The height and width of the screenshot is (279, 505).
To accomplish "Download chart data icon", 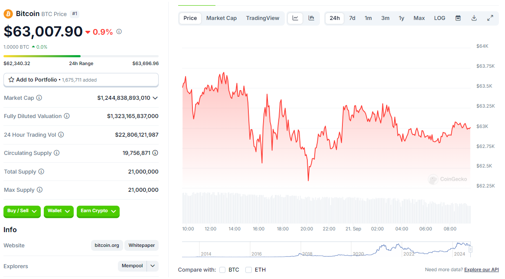I will (474, 18).
